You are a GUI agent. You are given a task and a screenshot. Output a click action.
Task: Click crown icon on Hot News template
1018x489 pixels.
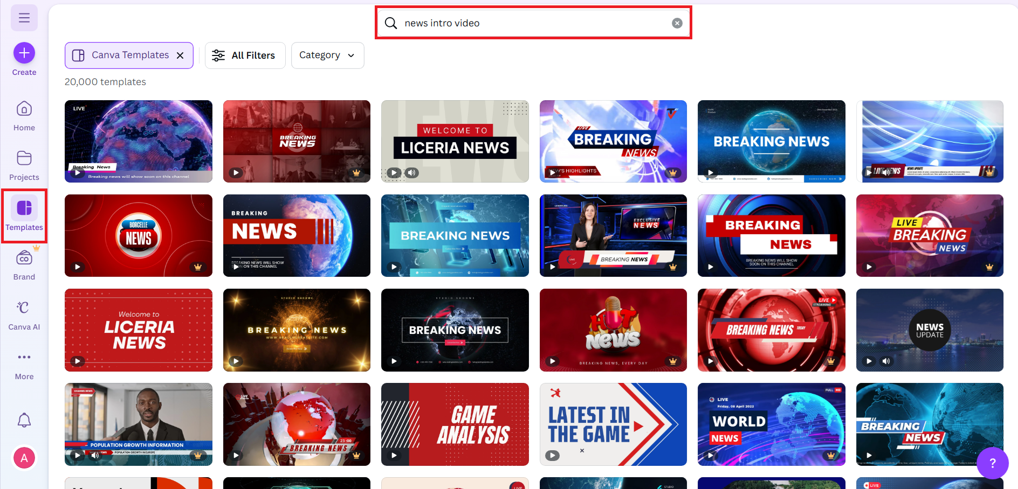[673, 361]
